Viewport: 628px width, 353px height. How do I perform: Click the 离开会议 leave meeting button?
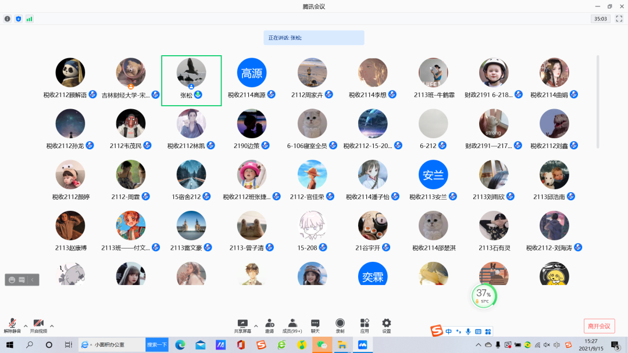pos(599,326)
